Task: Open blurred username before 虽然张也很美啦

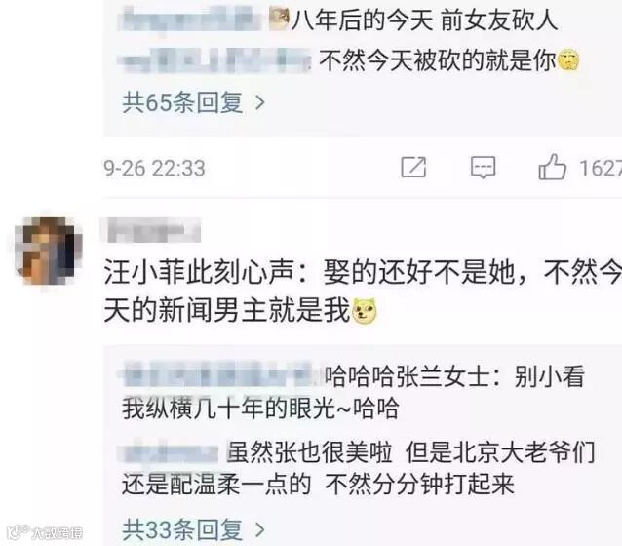Action: (170, 452)
